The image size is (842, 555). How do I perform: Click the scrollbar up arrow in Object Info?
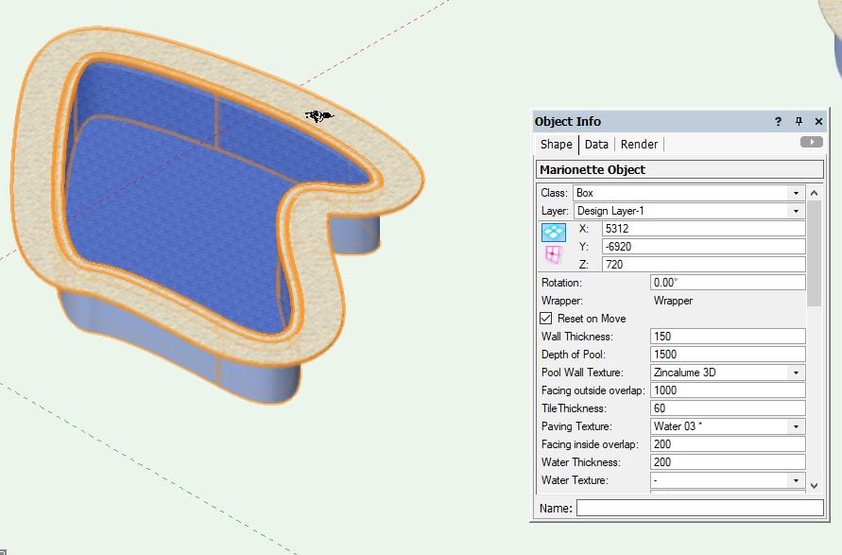815,192
